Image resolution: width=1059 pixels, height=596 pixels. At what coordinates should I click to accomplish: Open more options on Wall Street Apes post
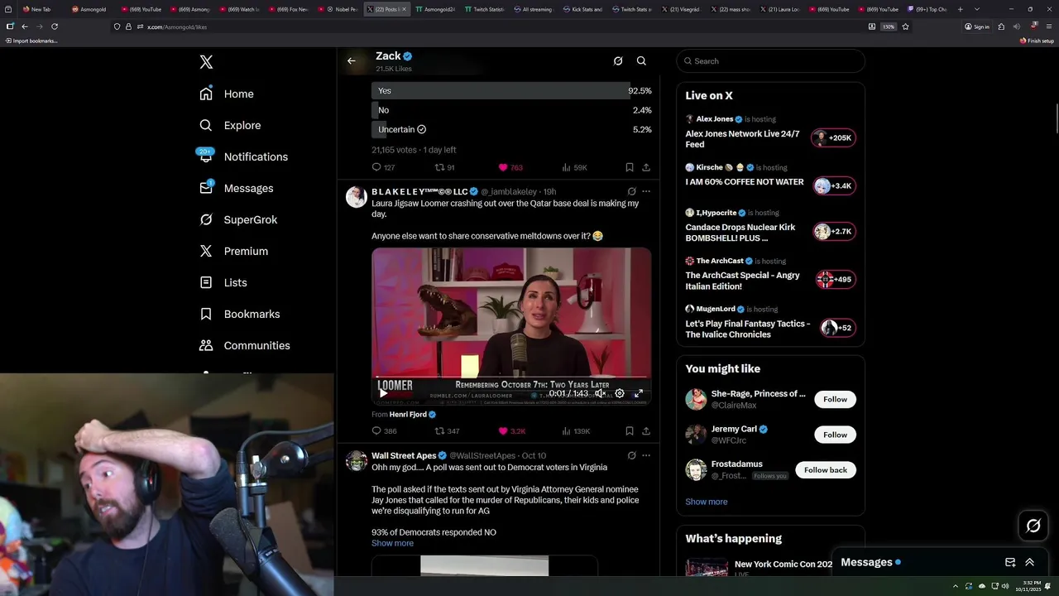[x=646, y=455]
